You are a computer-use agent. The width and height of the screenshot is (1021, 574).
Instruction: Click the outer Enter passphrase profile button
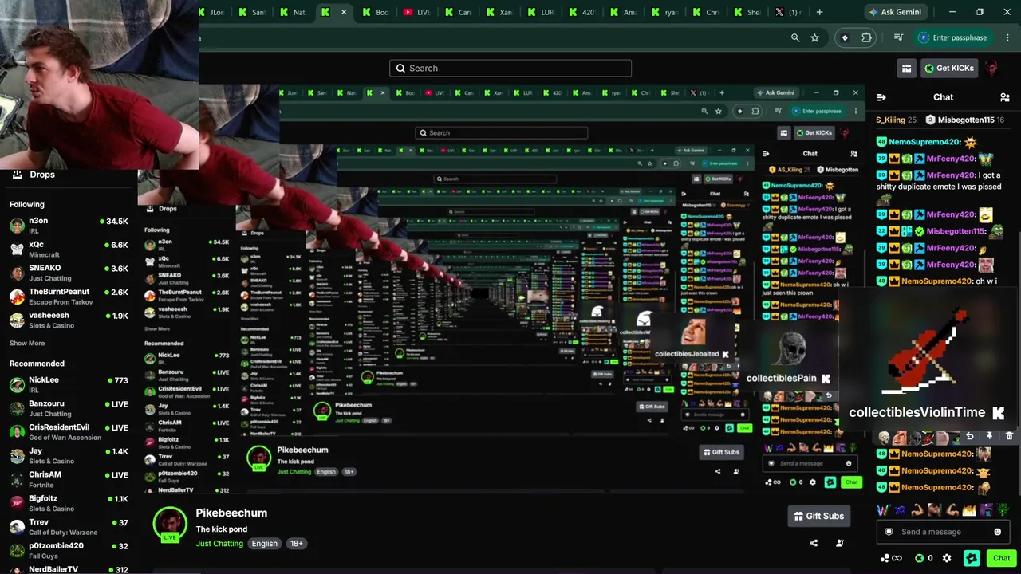[x=952, y=37]
